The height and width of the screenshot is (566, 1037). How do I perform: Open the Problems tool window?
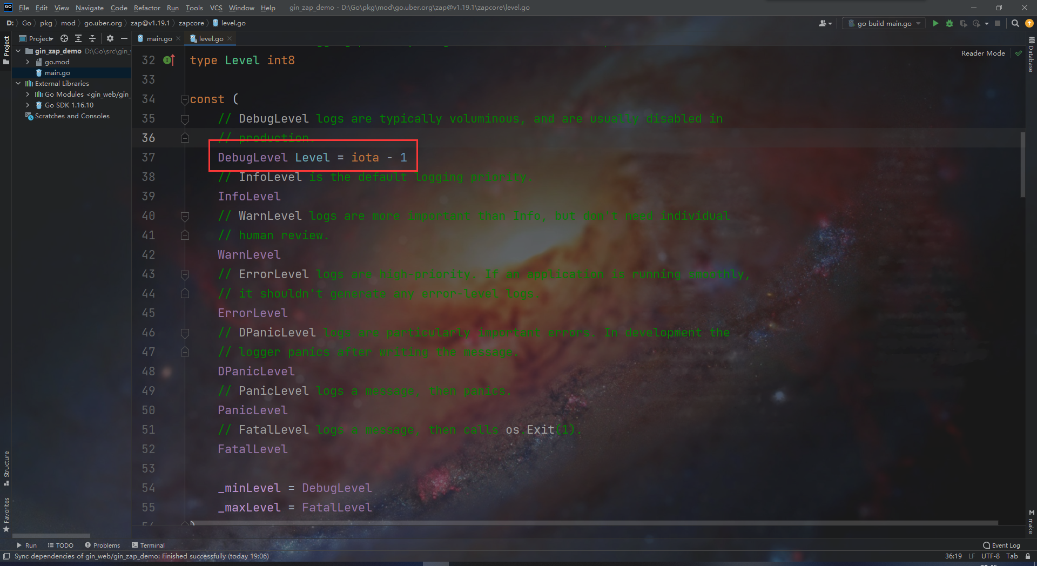tap(103, 545)
